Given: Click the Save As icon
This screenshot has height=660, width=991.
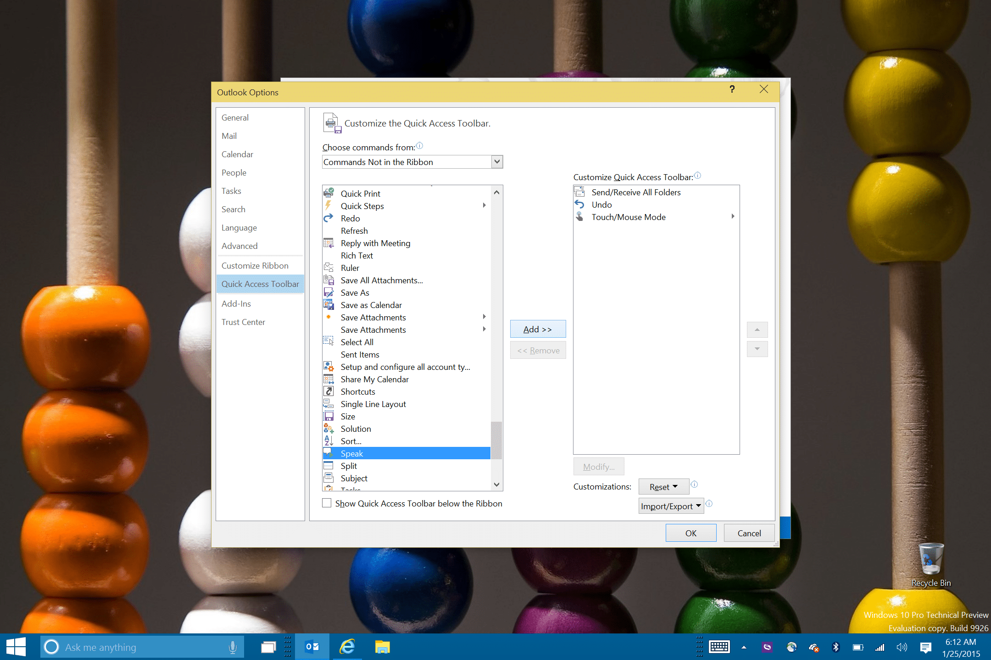Looking at the screenshot, I should (328, 292).
